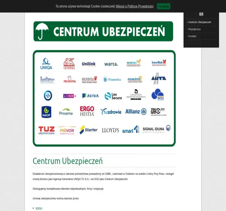The height and width of the screenshot is (211, 226).
Task: Click the Centrum Ubezpieczeń page heading
Action: click(67, 161)
